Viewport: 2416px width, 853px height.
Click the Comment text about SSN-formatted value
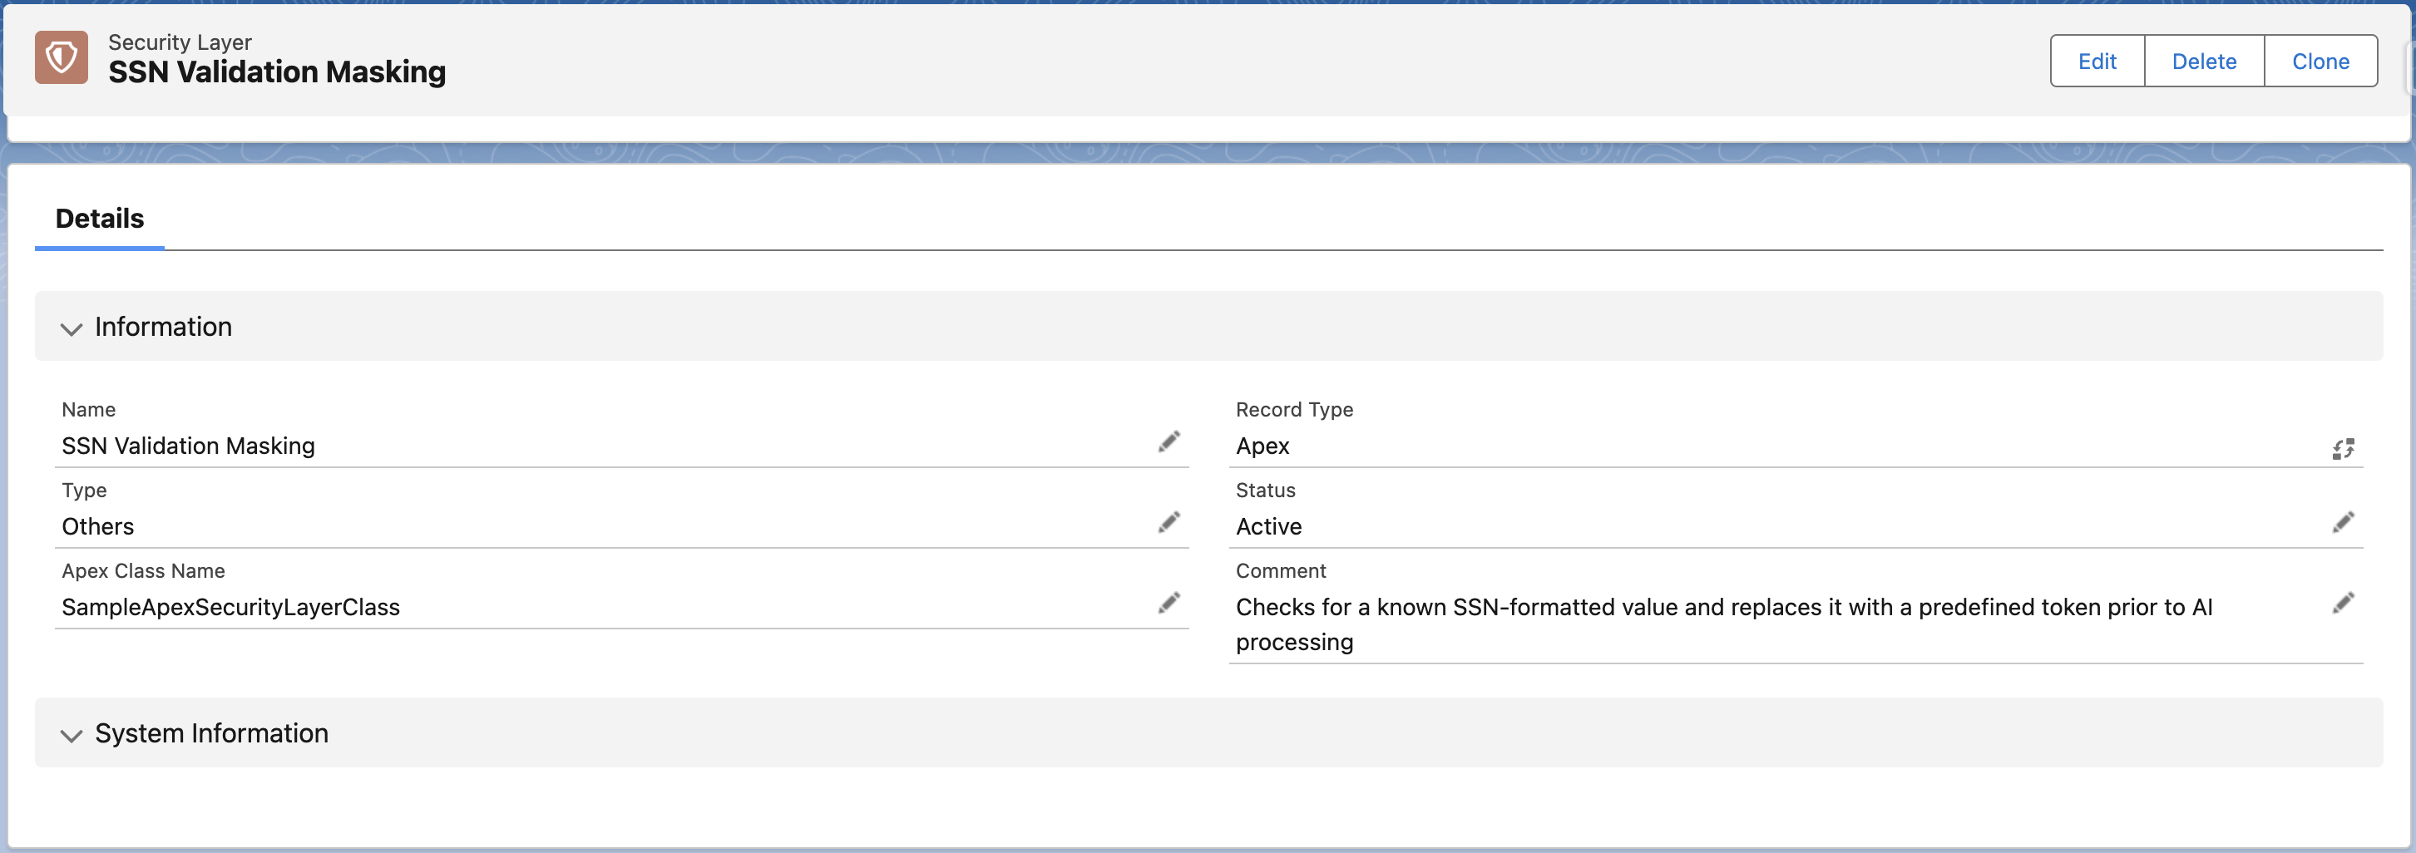click(x=1723, y=608)
